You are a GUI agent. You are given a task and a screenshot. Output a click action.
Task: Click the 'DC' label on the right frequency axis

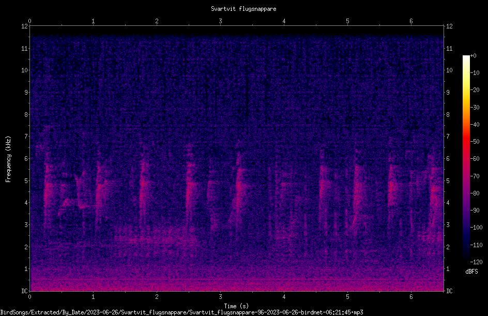click(449, 291)
